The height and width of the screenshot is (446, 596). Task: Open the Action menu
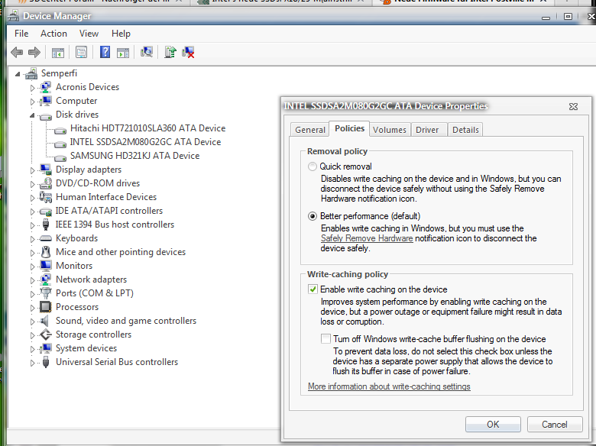click(x=53, y=34)
